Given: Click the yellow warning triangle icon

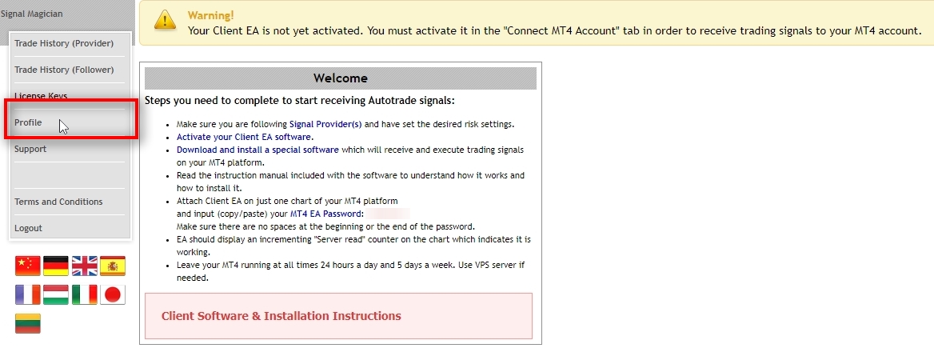Looking at the screenshot, I should click(x=165, y=21).
